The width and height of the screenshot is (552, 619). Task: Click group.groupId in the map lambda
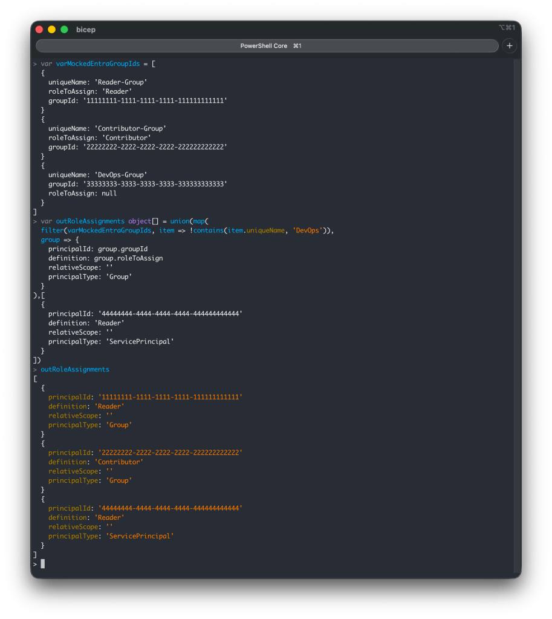coord(123,249)
